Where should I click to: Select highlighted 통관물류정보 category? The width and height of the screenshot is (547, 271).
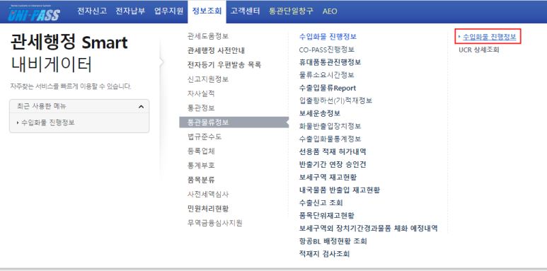point(234,122)
